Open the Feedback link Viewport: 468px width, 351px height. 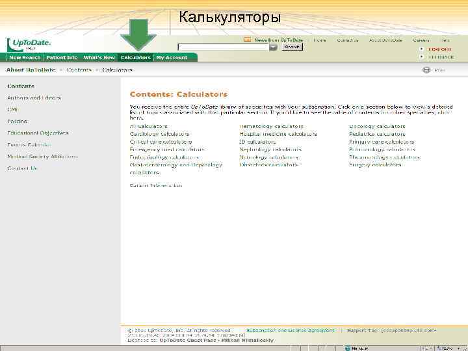point(441,57)
